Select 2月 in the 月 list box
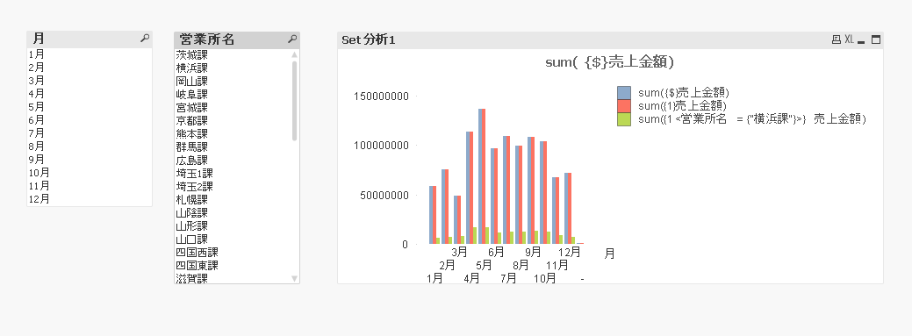This screenshot has height=336, width=912. (90, 68)
